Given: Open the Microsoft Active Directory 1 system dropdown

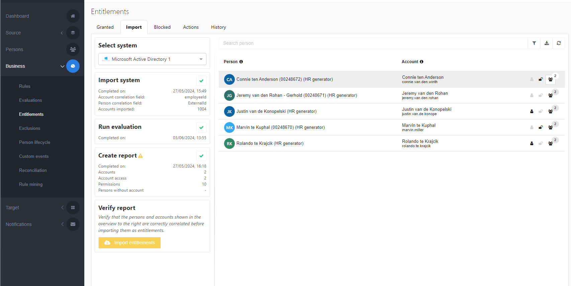Looking at the screenshot, I should pos(152,59).
